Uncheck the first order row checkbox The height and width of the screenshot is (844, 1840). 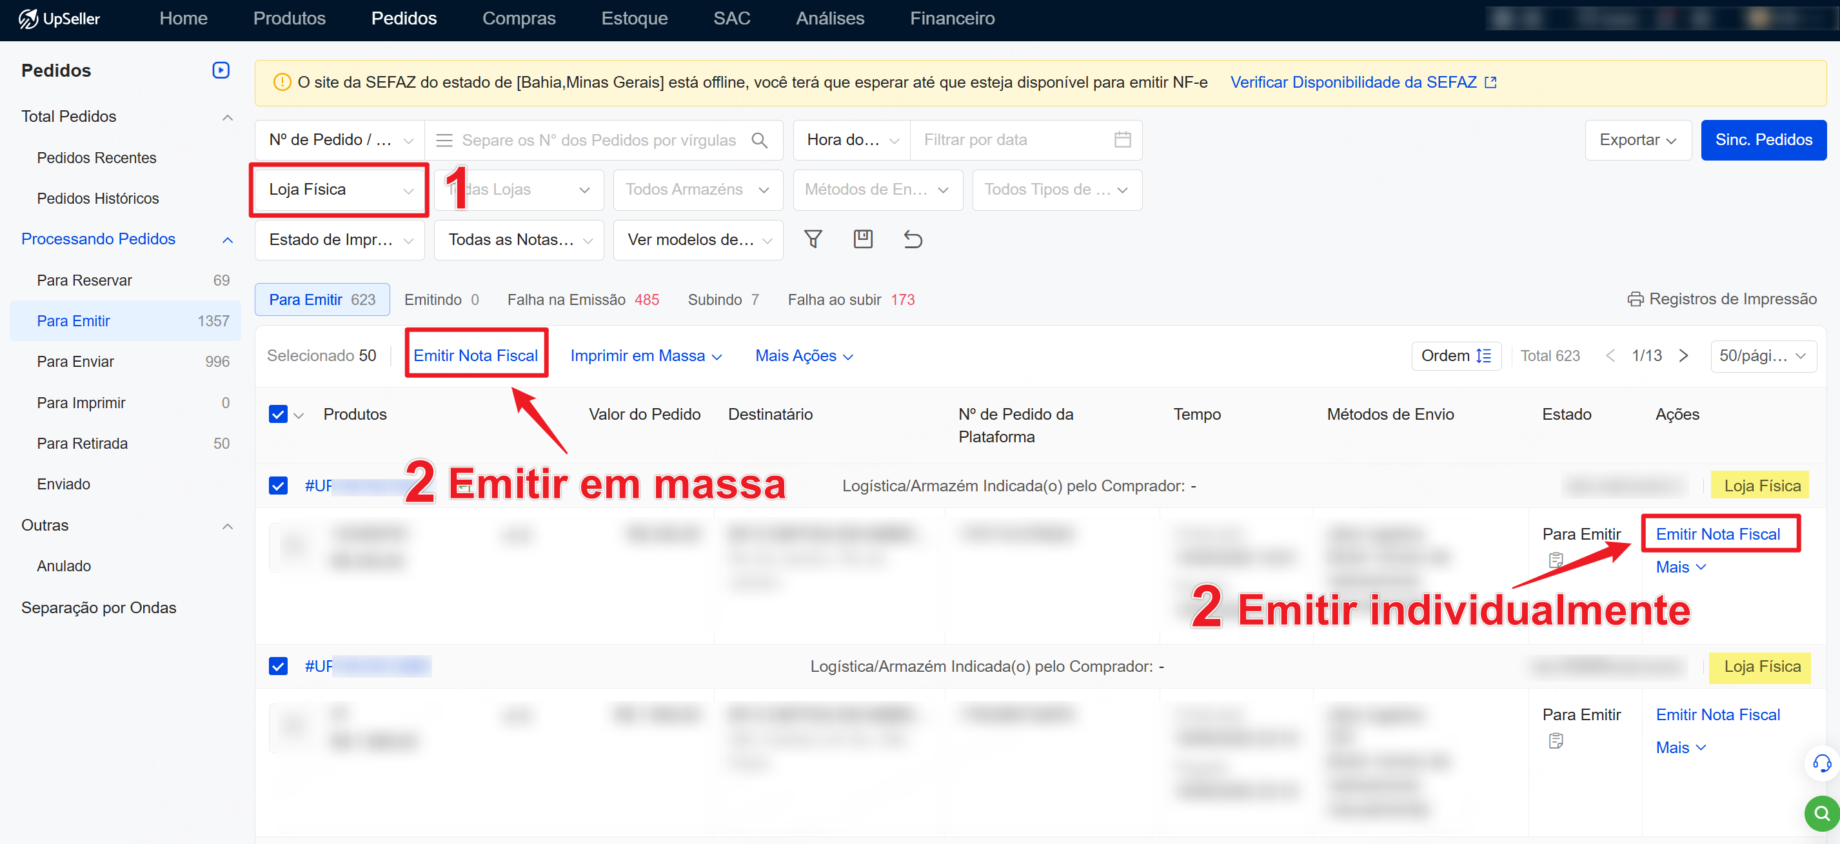[278, 486]
